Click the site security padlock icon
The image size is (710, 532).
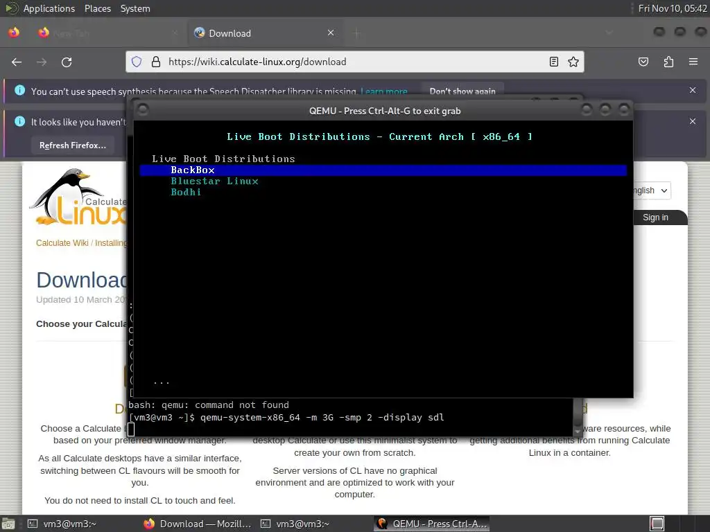[x=156, y=62]
